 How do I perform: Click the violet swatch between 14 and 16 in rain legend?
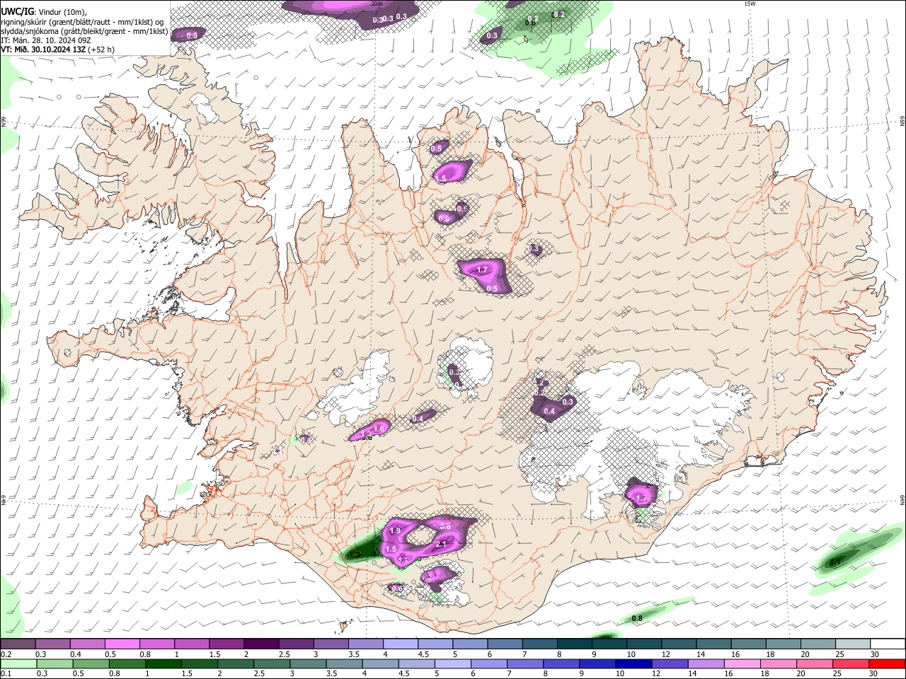(706, 663)
